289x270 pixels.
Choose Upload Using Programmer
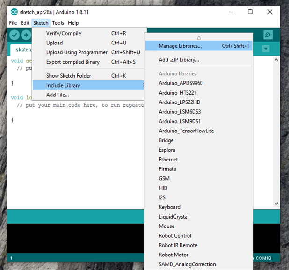[x=77, y=52]
